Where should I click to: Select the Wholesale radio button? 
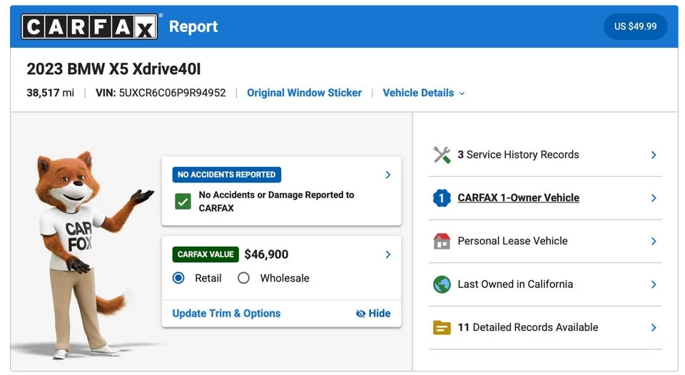pyautogui.click(x=244, y=278)
